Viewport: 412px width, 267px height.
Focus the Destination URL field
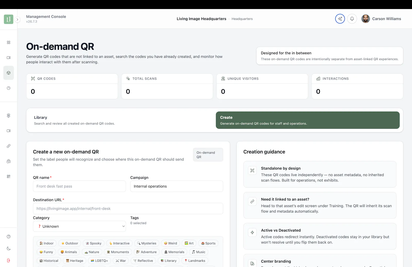pyautogui.click(x=128, y=209)
